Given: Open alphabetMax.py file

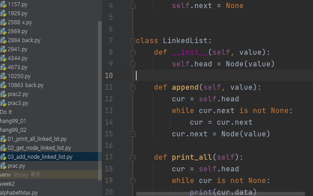Looking at the screenshot, I should [19, 192].
